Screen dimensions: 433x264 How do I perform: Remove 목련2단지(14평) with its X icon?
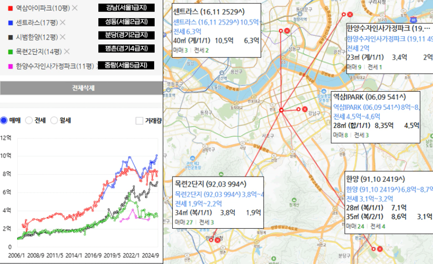point(66,52)
